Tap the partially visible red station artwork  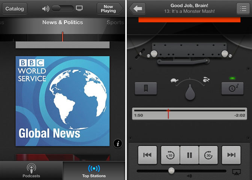pos(63,157)
